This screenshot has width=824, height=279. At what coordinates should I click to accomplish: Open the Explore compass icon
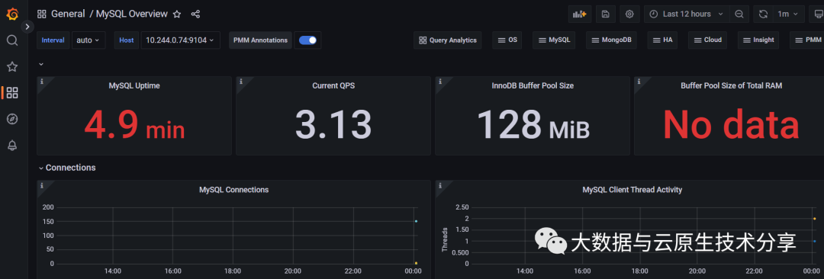click(12, 119)
